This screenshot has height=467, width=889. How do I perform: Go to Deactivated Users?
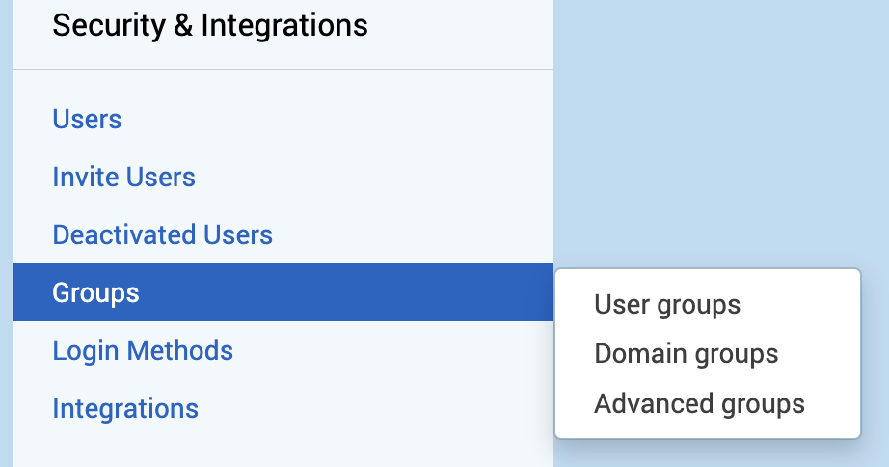coord(162,234)
